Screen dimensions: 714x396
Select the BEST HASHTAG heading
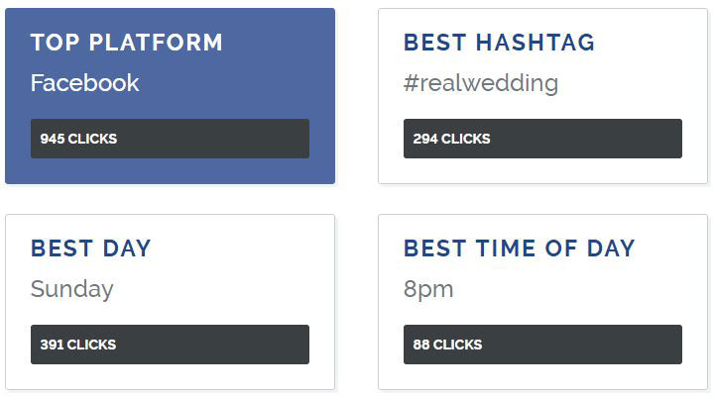point(499,43)
